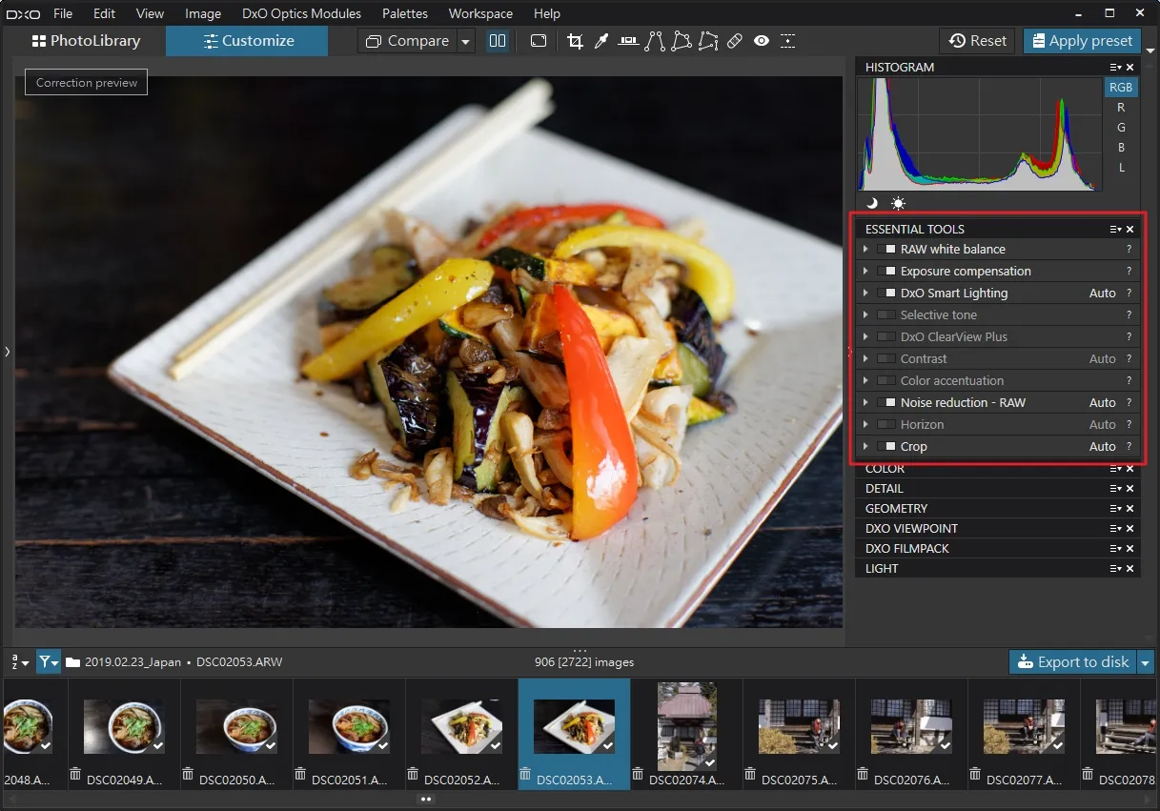Select the Crop tool in toolbar
The image size is (1160, 811).
[575, 41]
